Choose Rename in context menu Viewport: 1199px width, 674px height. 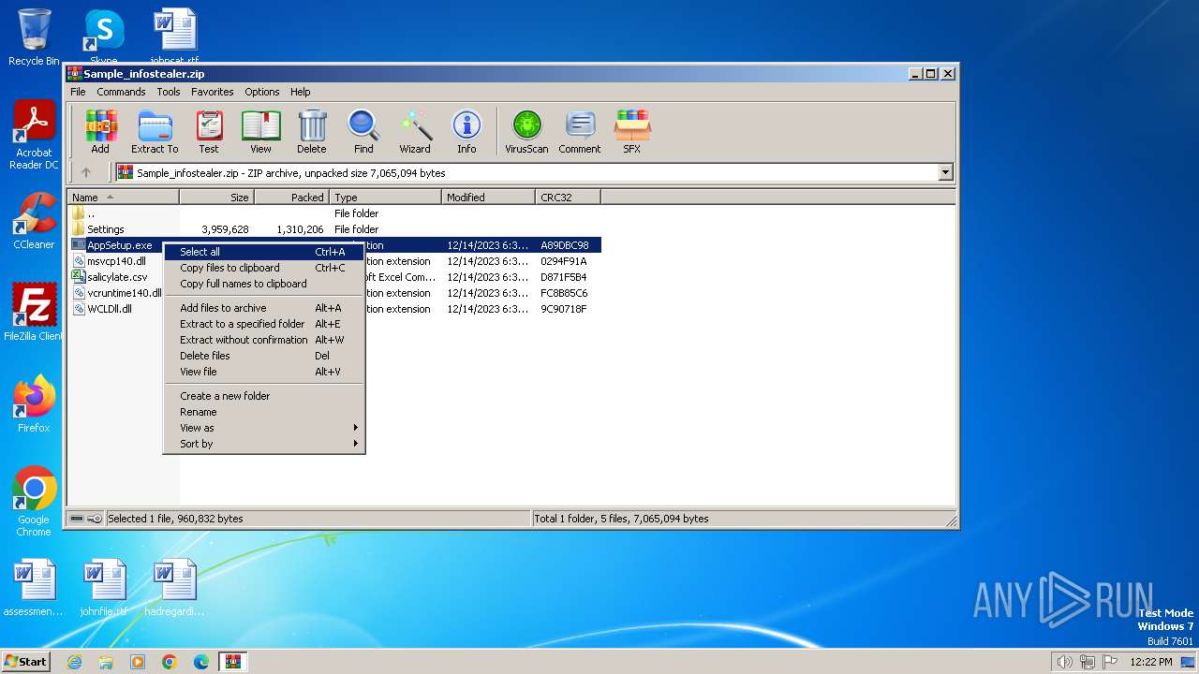click(264, 412)
